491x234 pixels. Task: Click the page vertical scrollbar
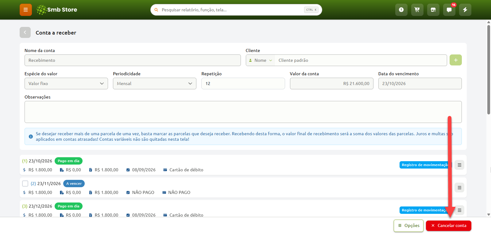tap(489, 70)
